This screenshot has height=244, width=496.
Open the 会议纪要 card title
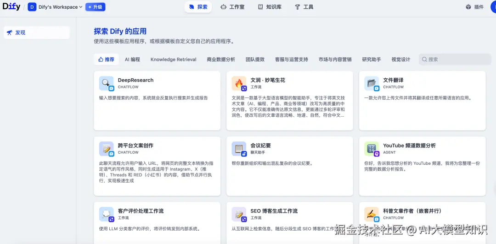(261, 145)
